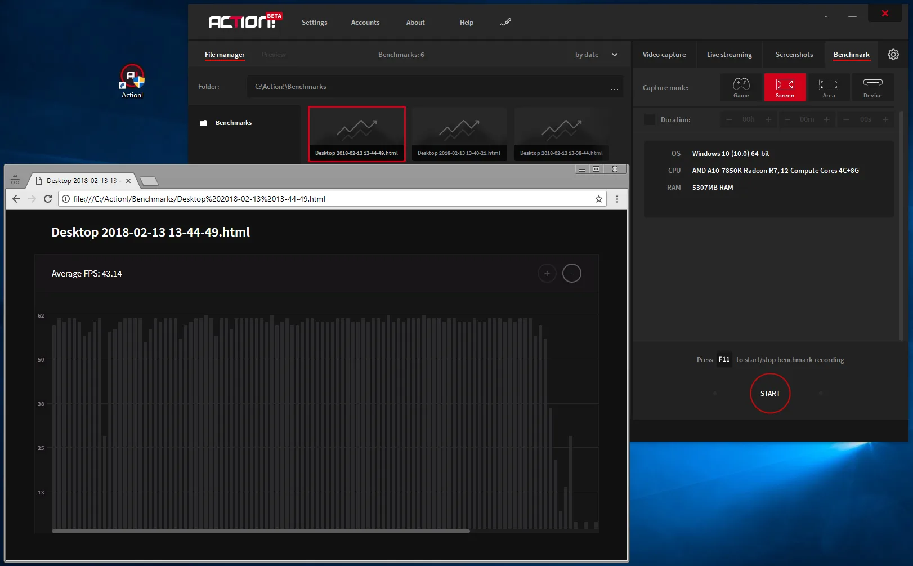Select Area capture mode
This screenshot has height=566, width=913.
(x=829, y=87)
